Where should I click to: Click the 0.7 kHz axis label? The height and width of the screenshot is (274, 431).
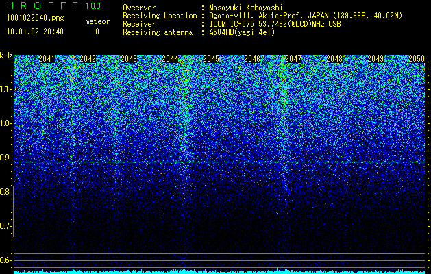[5, 226]
